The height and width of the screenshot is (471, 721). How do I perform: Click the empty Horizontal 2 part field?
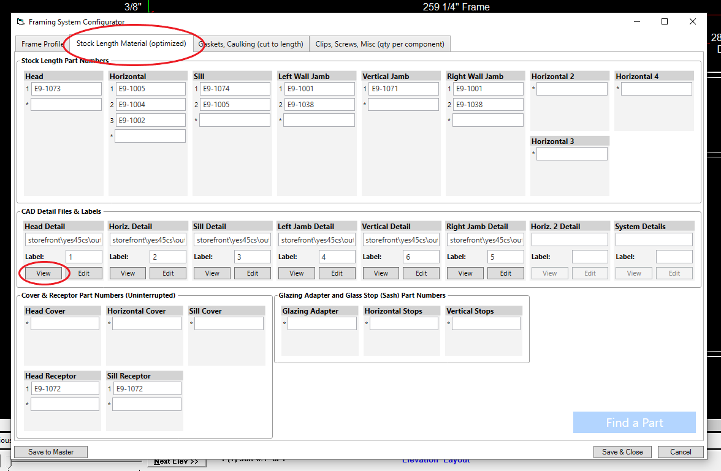coord(572,89)
